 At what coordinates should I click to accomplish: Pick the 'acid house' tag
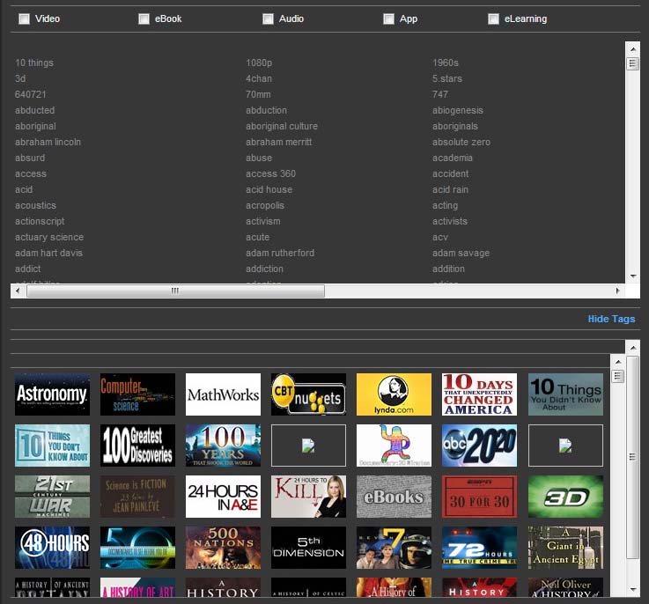(269, 189)
